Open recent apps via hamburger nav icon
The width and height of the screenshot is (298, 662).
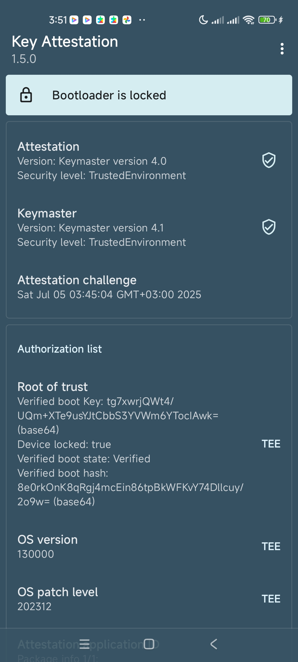[84, 644]
